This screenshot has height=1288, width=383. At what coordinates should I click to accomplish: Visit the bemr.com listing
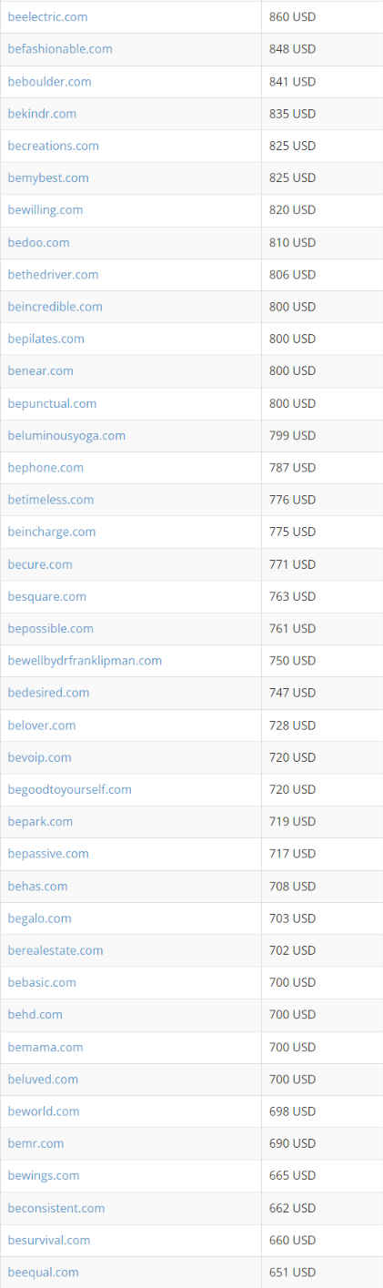[x=35, y=1143]
